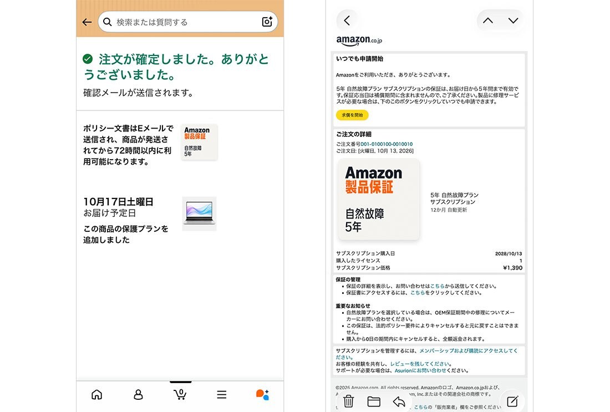Open large Amazon 製品保証 自然故障 5年 image
Viewport: 610px width, 412px height.
(x=379, y=199)
